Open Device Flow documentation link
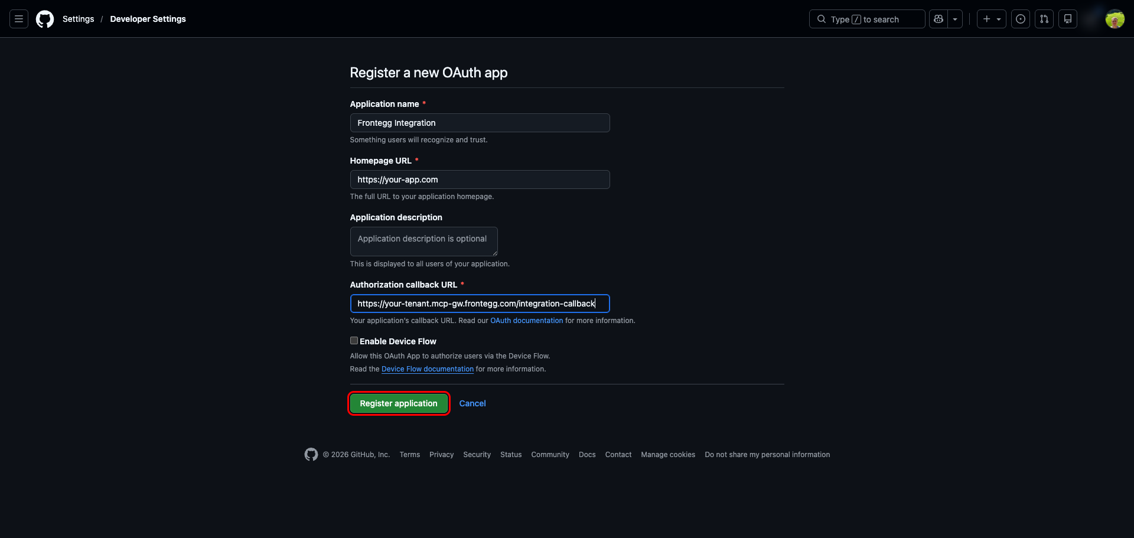The height and width of the screenshot is (538, 1134). tap(428, 369)
